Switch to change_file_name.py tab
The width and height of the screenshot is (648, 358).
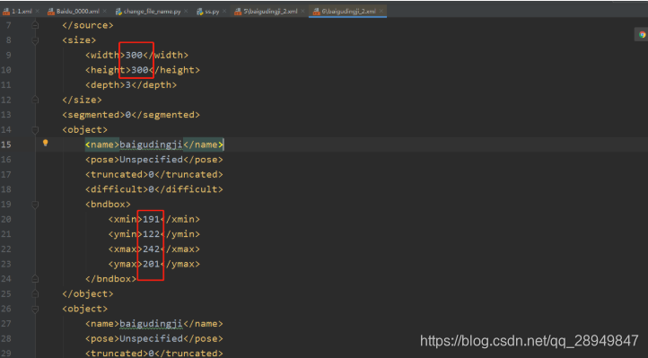click(152, 11)
